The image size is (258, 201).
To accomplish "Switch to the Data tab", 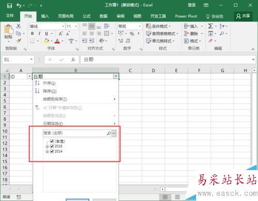I will (104, 16).
